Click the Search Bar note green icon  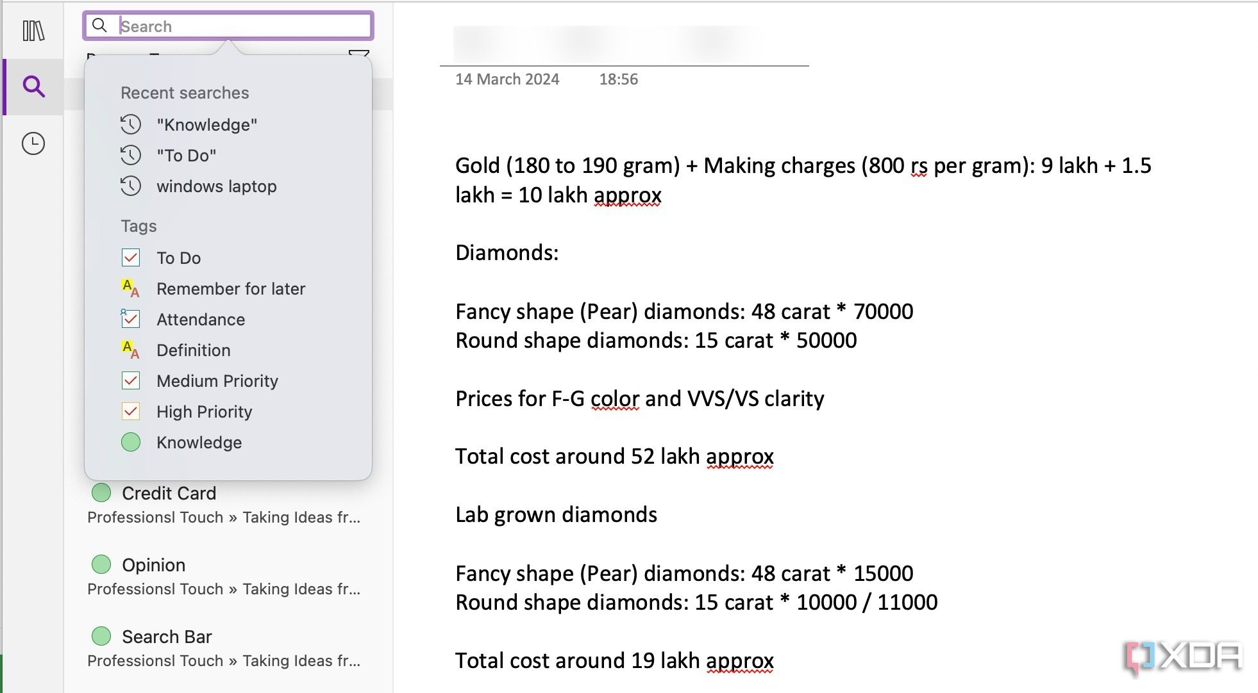click(x=100, y=636)
